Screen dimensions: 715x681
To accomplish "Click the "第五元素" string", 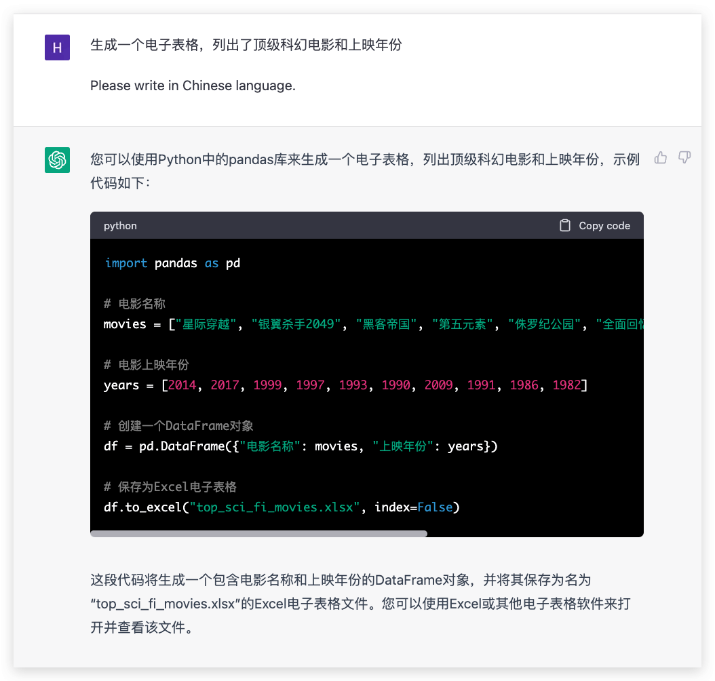I will pos(463,324).
